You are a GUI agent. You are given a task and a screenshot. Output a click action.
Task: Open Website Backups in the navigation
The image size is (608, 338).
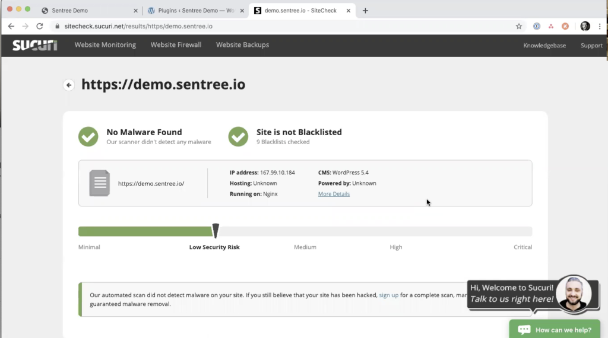click(242, 45)
